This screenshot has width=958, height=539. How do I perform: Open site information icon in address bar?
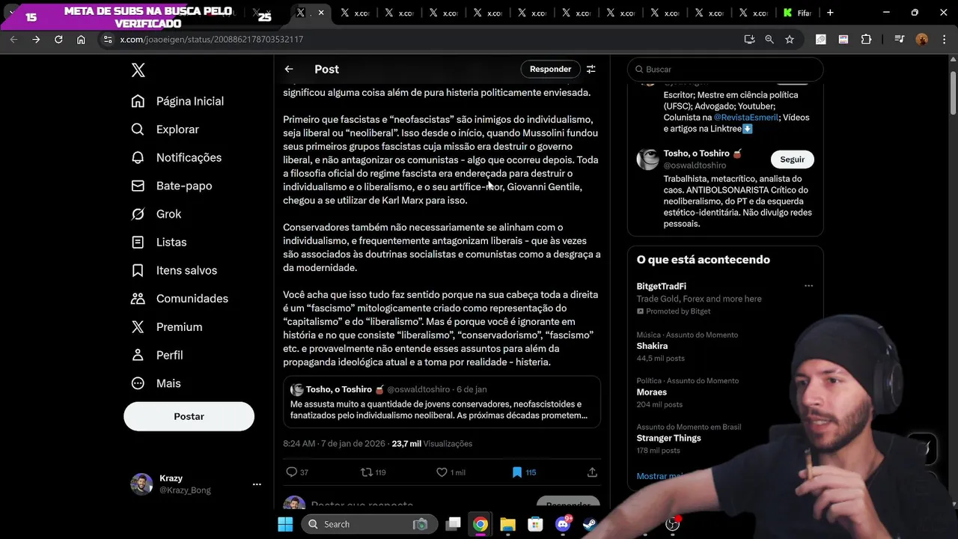point(107,39)
